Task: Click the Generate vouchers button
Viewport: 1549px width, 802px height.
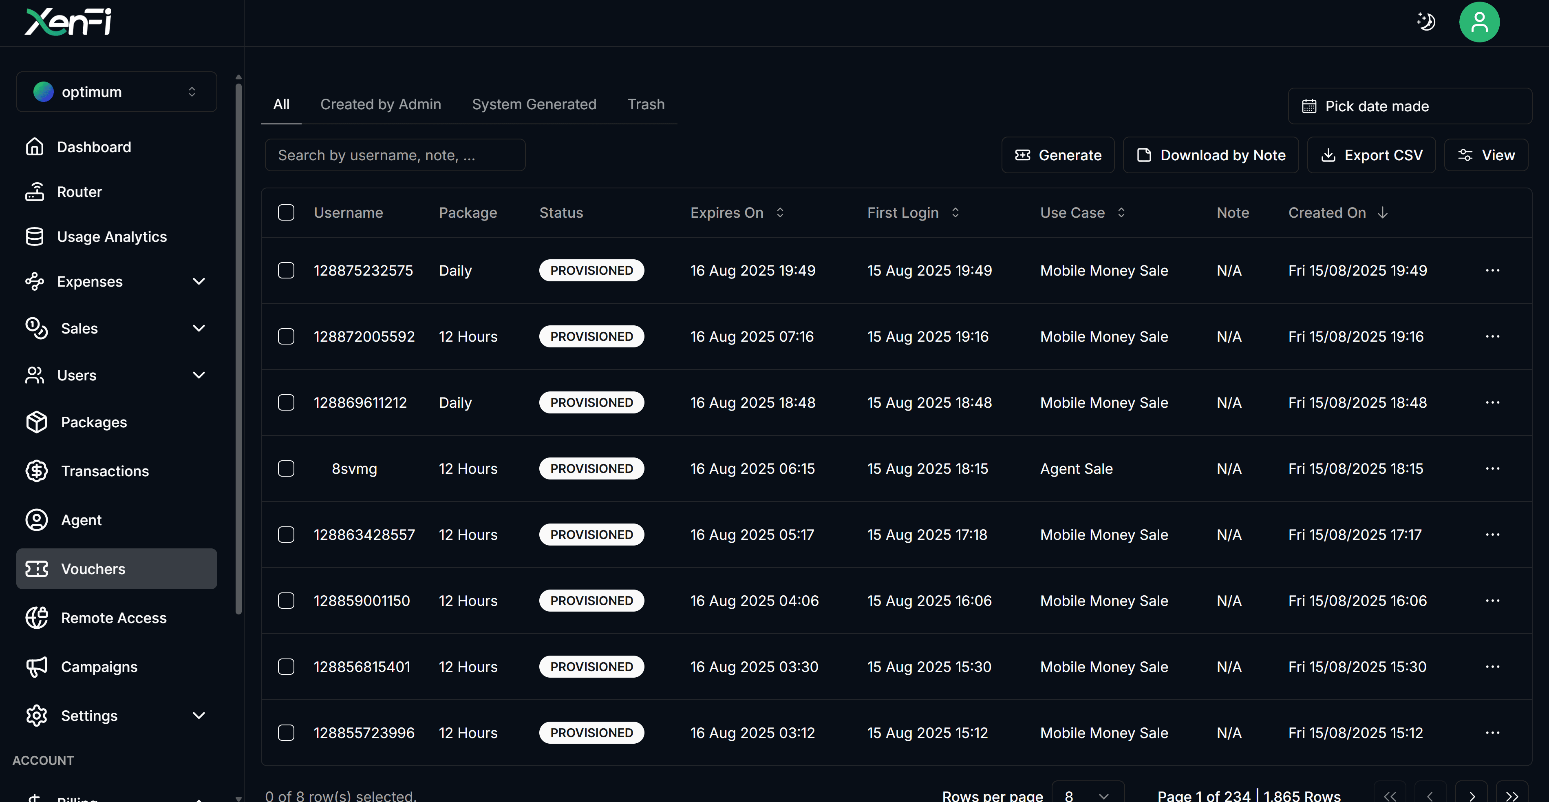Action: point(1058,155)
